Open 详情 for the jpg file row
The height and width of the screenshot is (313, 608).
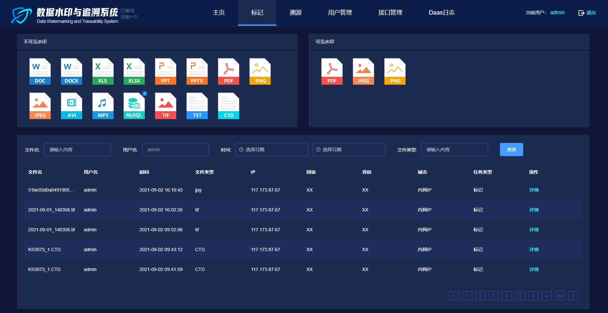534,190
